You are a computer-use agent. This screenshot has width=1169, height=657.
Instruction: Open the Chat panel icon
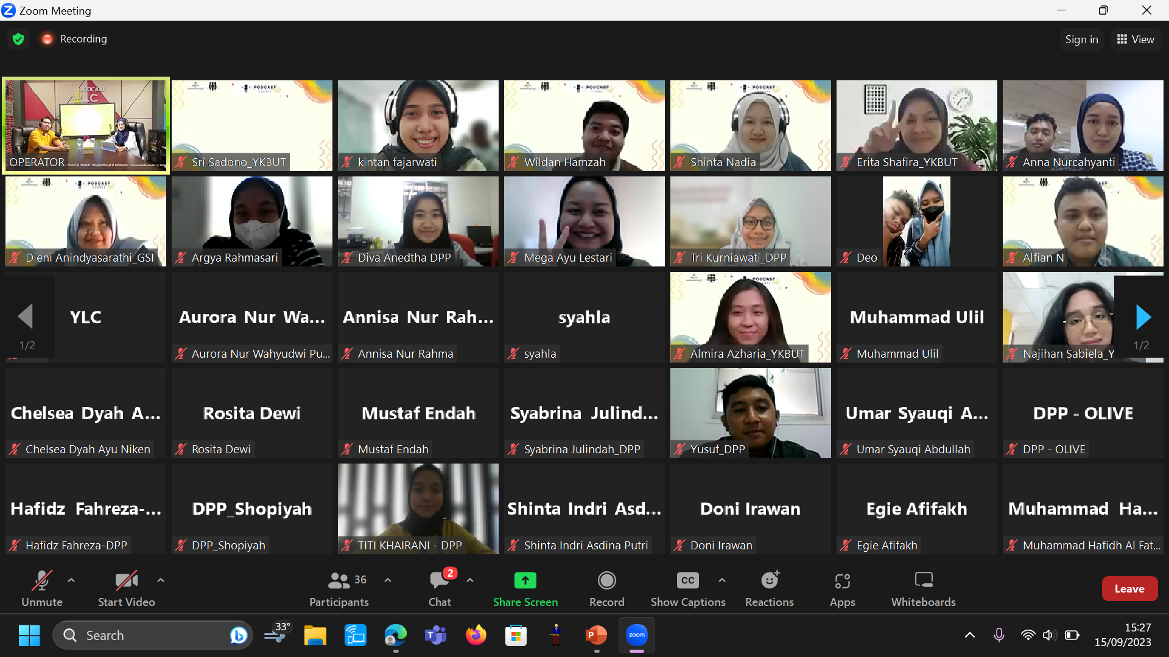(439, 581)
